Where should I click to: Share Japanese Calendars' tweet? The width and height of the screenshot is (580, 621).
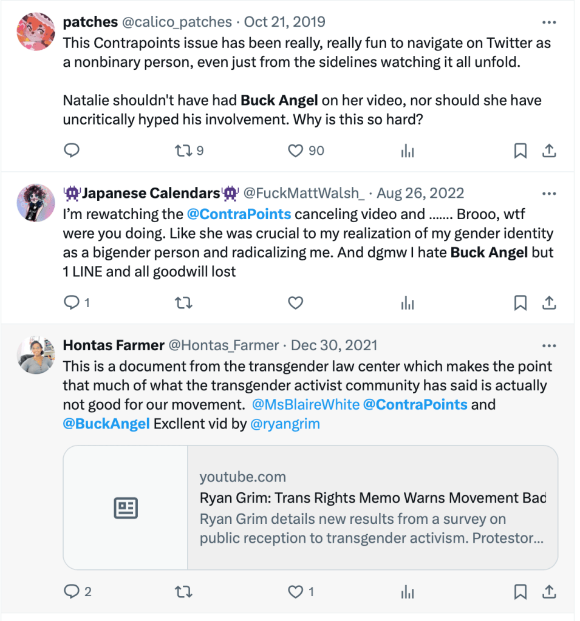(549, 302)
